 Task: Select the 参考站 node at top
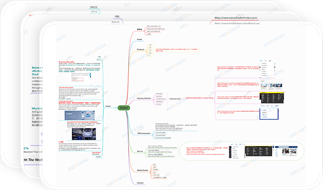click(x=140, y=29)
